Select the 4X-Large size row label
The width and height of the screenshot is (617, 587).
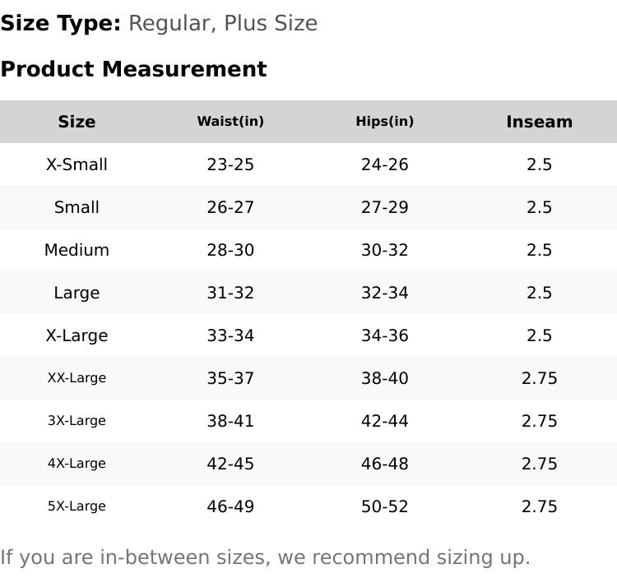click(x=77, y=464)
